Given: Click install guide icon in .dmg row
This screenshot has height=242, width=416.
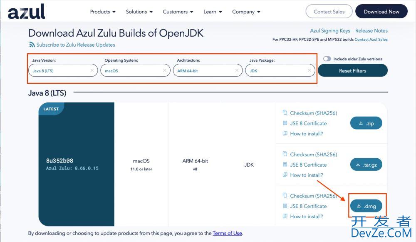Looking at the screenshot, I should 285,216.
